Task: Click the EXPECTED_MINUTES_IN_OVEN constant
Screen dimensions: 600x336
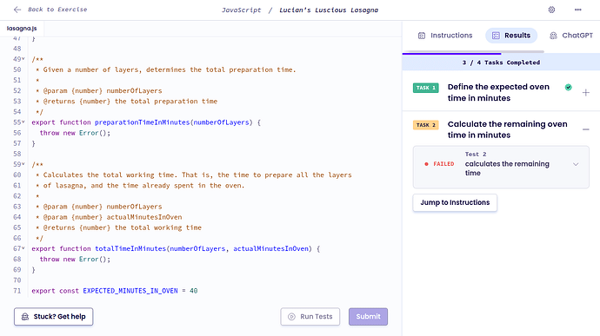Action: tap(130, 291)
